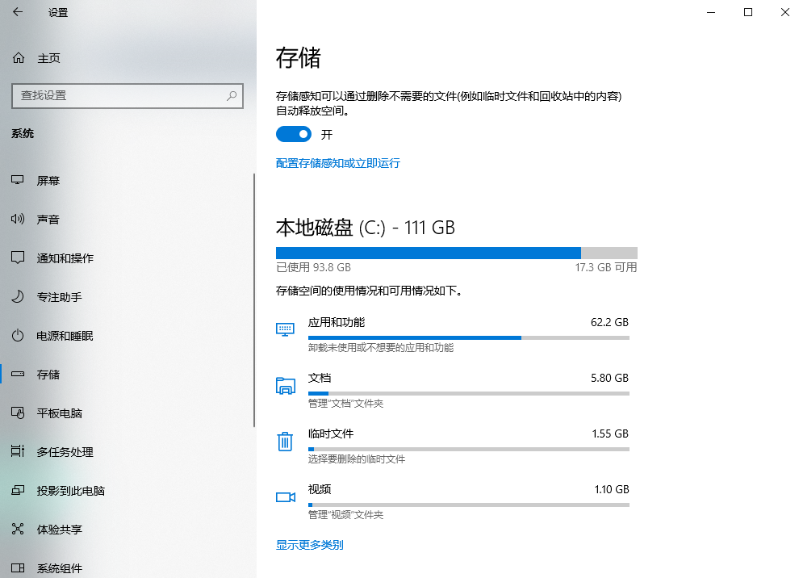Viewport: 799px width, 578px height.
Task: Click the back arrow at top left
Action: tap(16, 12)
